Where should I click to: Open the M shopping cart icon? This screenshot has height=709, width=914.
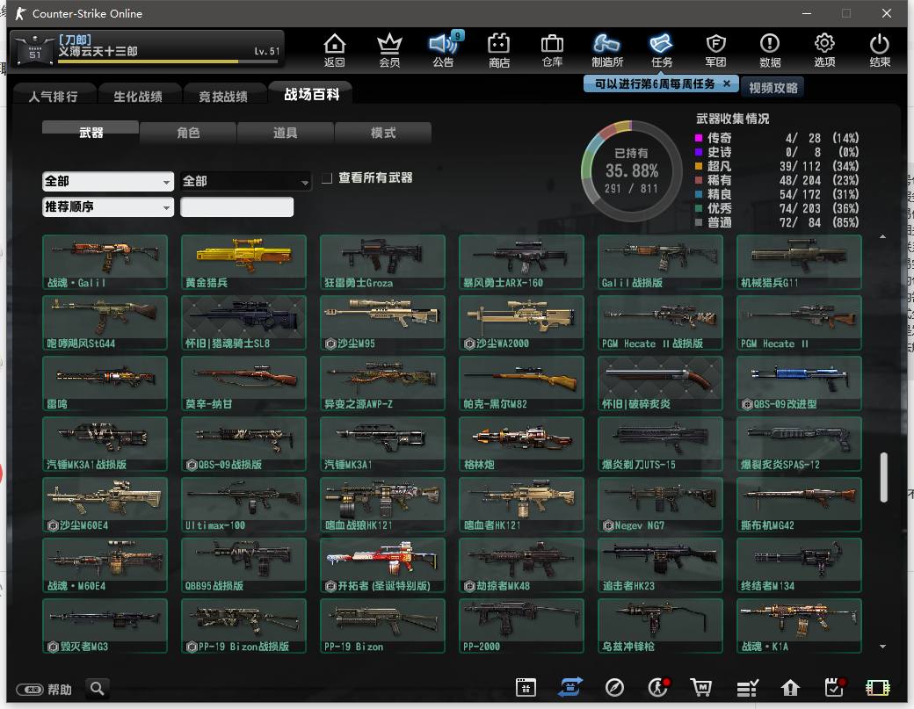pyautogui.click(x=701, y=688)
